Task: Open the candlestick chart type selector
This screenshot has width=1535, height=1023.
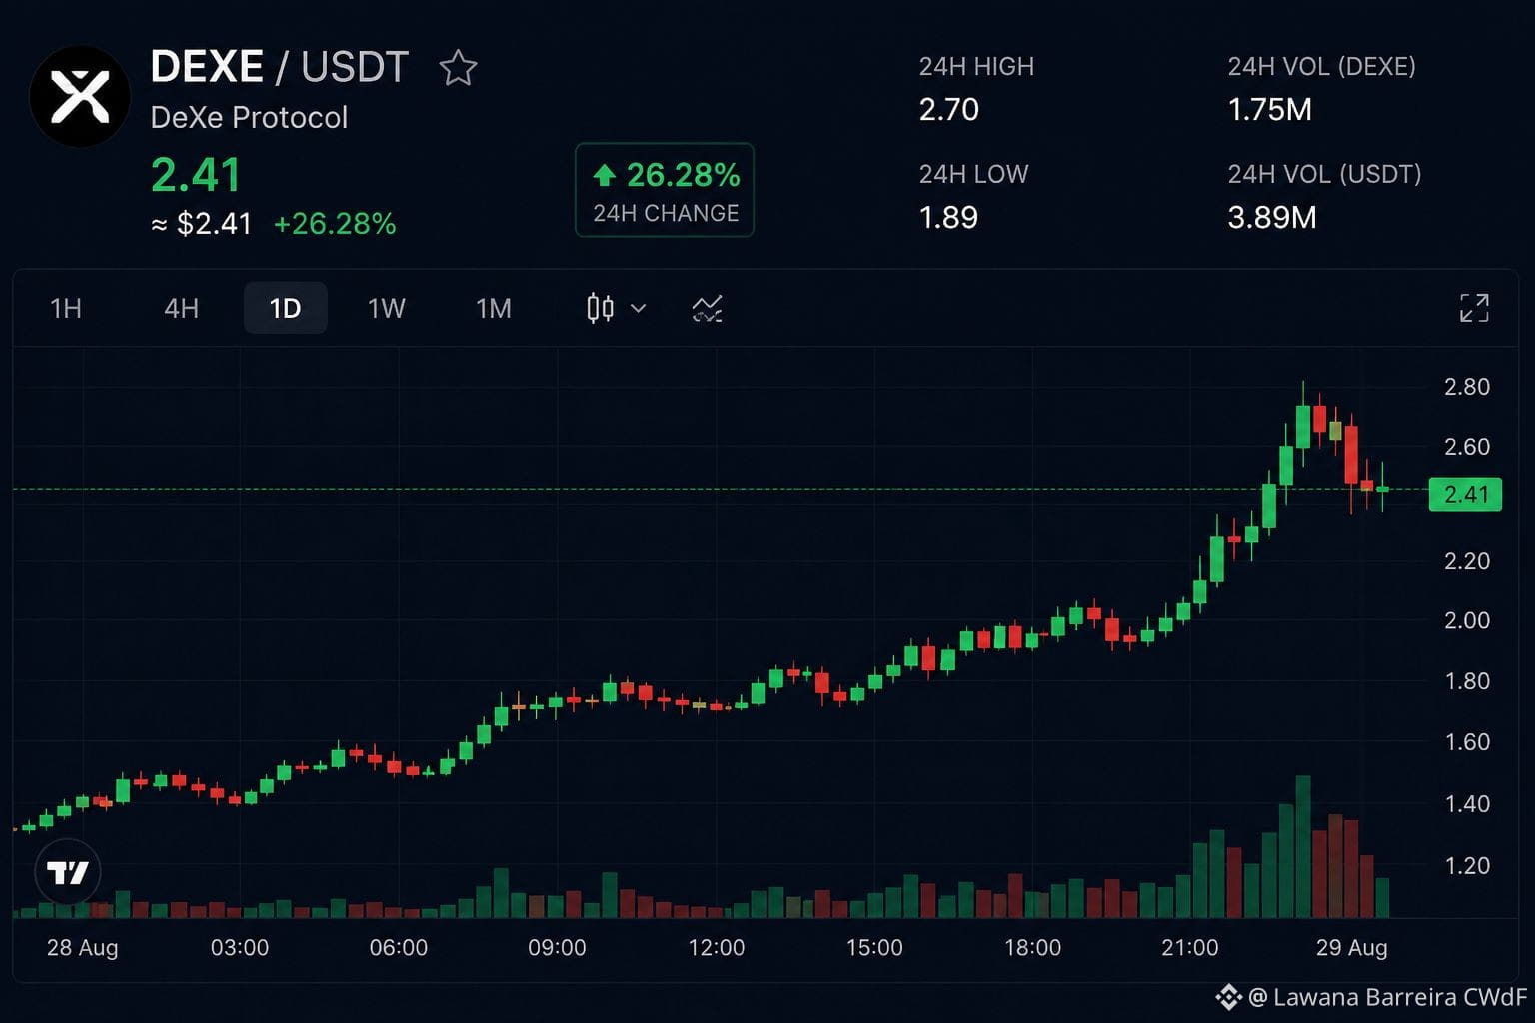Action: click(x=616, y=308)
